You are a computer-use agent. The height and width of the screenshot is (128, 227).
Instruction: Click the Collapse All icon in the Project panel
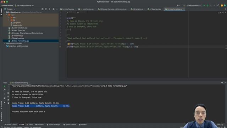tap(49, 9)
